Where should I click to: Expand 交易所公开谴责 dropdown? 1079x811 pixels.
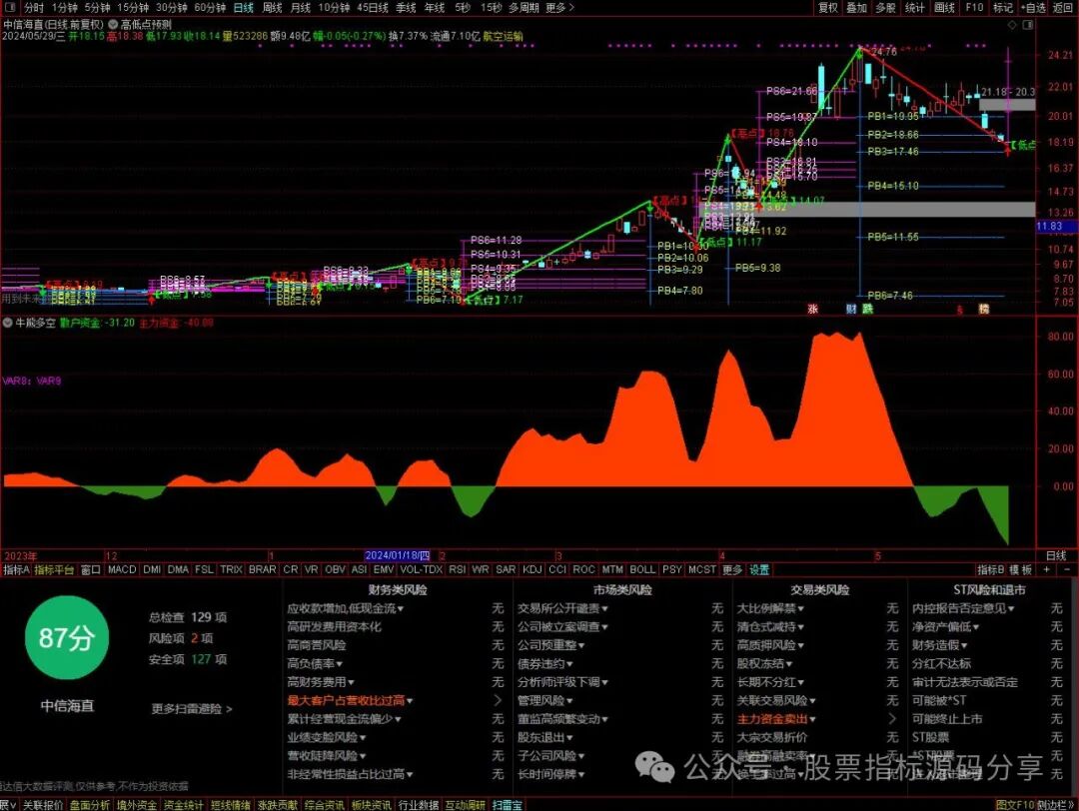[x=604, y=609]
